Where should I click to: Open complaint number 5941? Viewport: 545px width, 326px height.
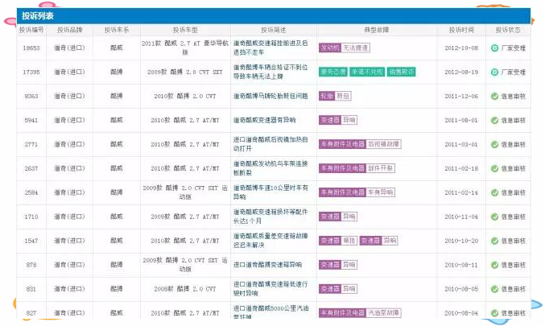tap(31, 120)
